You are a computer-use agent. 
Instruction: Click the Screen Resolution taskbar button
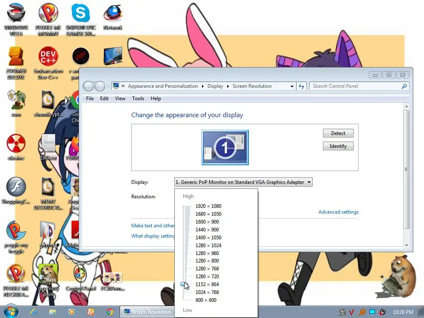(147, 312)
